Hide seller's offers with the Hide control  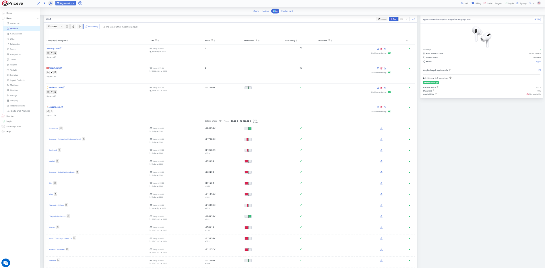point(256,121)
